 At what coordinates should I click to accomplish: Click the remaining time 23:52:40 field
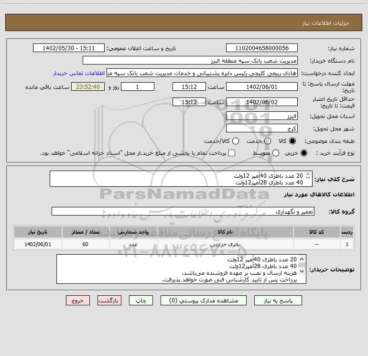point(88,86)
